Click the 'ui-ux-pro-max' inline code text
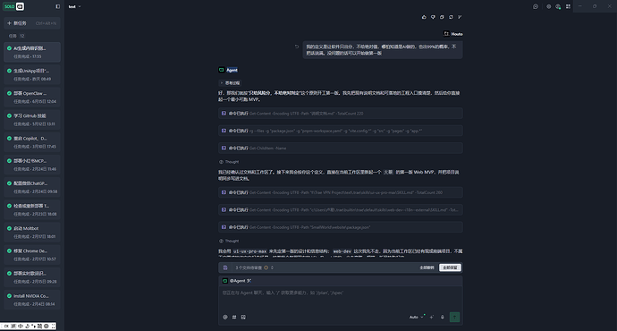Viewport: 617px width, 331px height. click(249, 251)
